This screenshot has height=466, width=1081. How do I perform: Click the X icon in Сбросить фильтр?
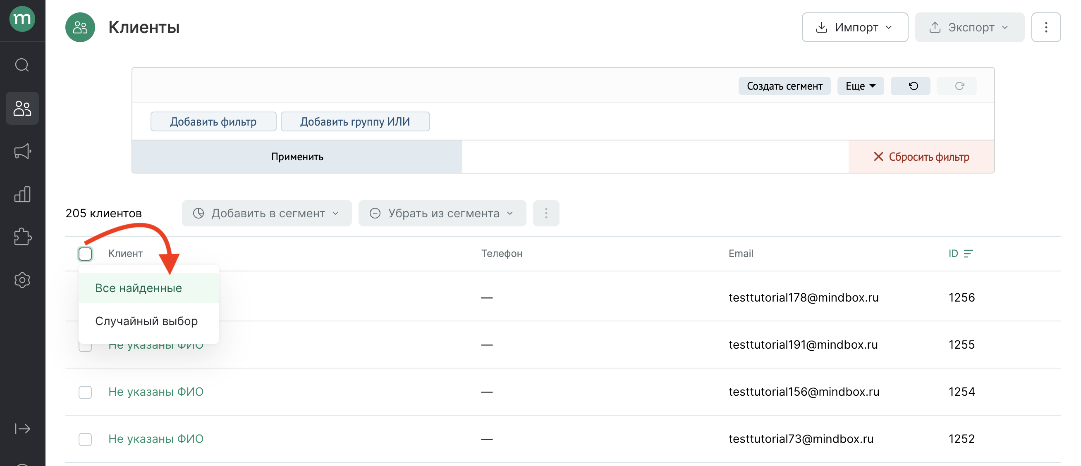click(878, 157)
